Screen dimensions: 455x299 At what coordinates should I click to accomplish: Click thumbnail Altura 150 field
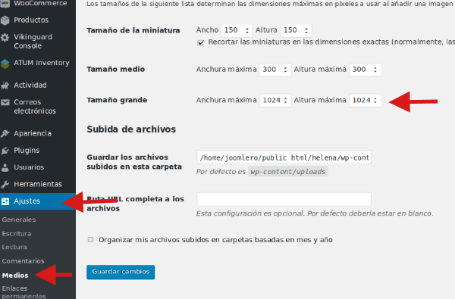point(296,30)
